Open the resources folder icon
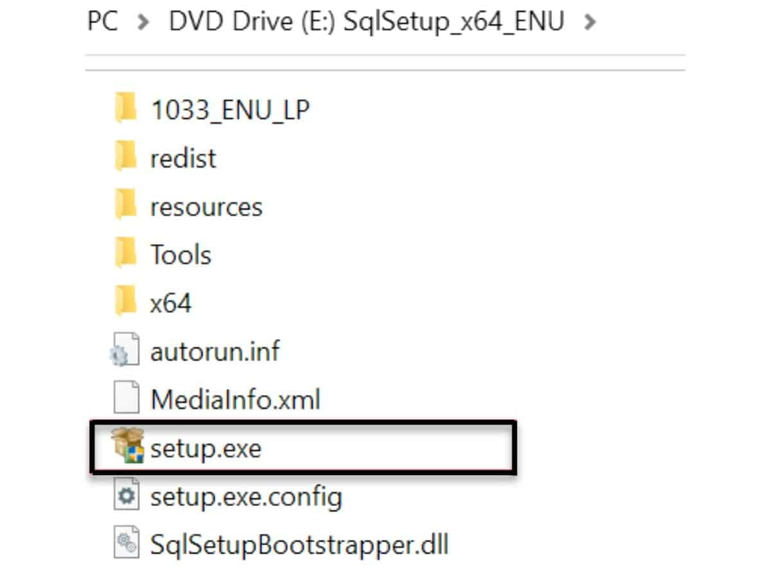This screenshot has height=578, width=771. pyautogui.click(x=126, y=205)
